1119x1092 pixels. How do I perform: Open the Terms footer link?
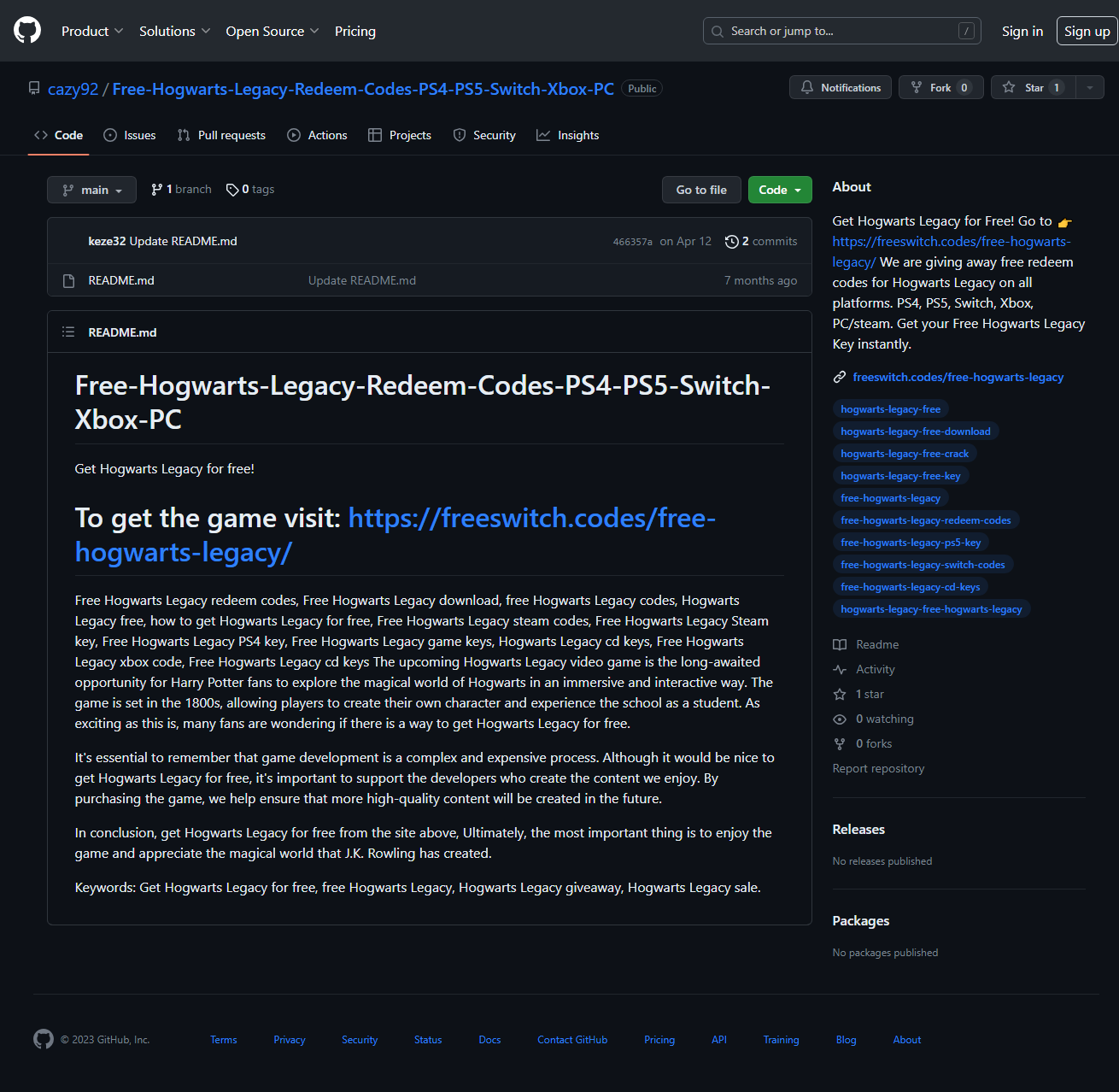[224, 1040]
